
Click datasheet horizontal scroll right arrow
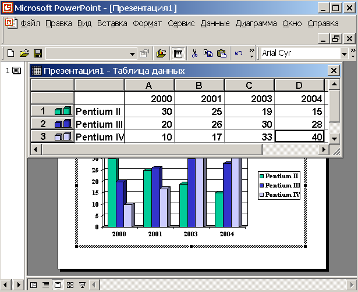coord(324,150)
